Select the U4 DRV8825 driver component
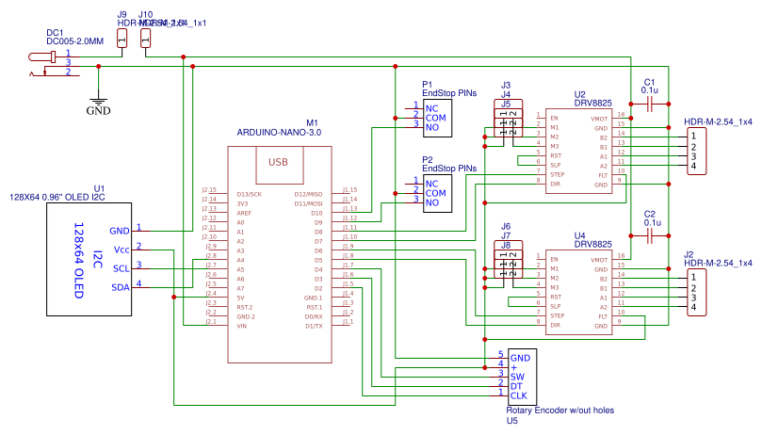The height and width of the screenshot is (435, 762). (578, 292)
